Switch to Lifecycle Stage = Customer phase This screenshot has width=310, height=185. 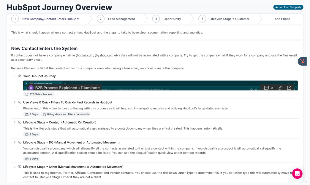(x=229, y=19)
